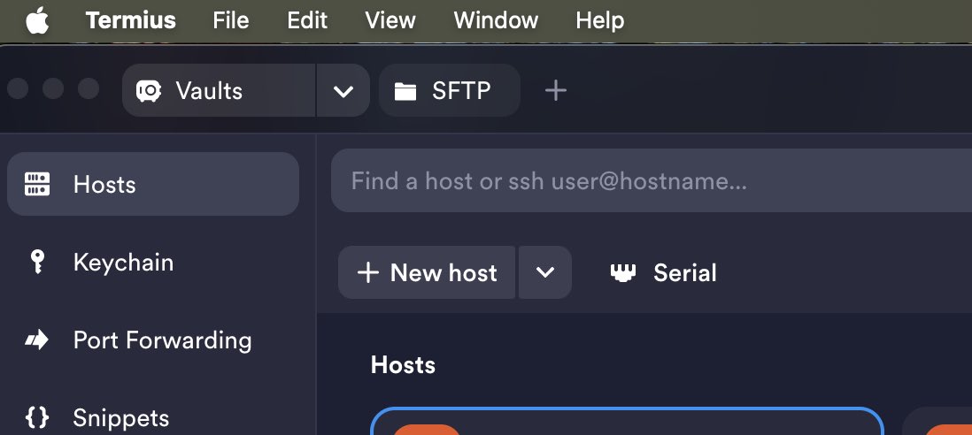This screenshot has height=435, width=972.
Task: Click the Serial port connector icon
Action: tap(623, 273)
